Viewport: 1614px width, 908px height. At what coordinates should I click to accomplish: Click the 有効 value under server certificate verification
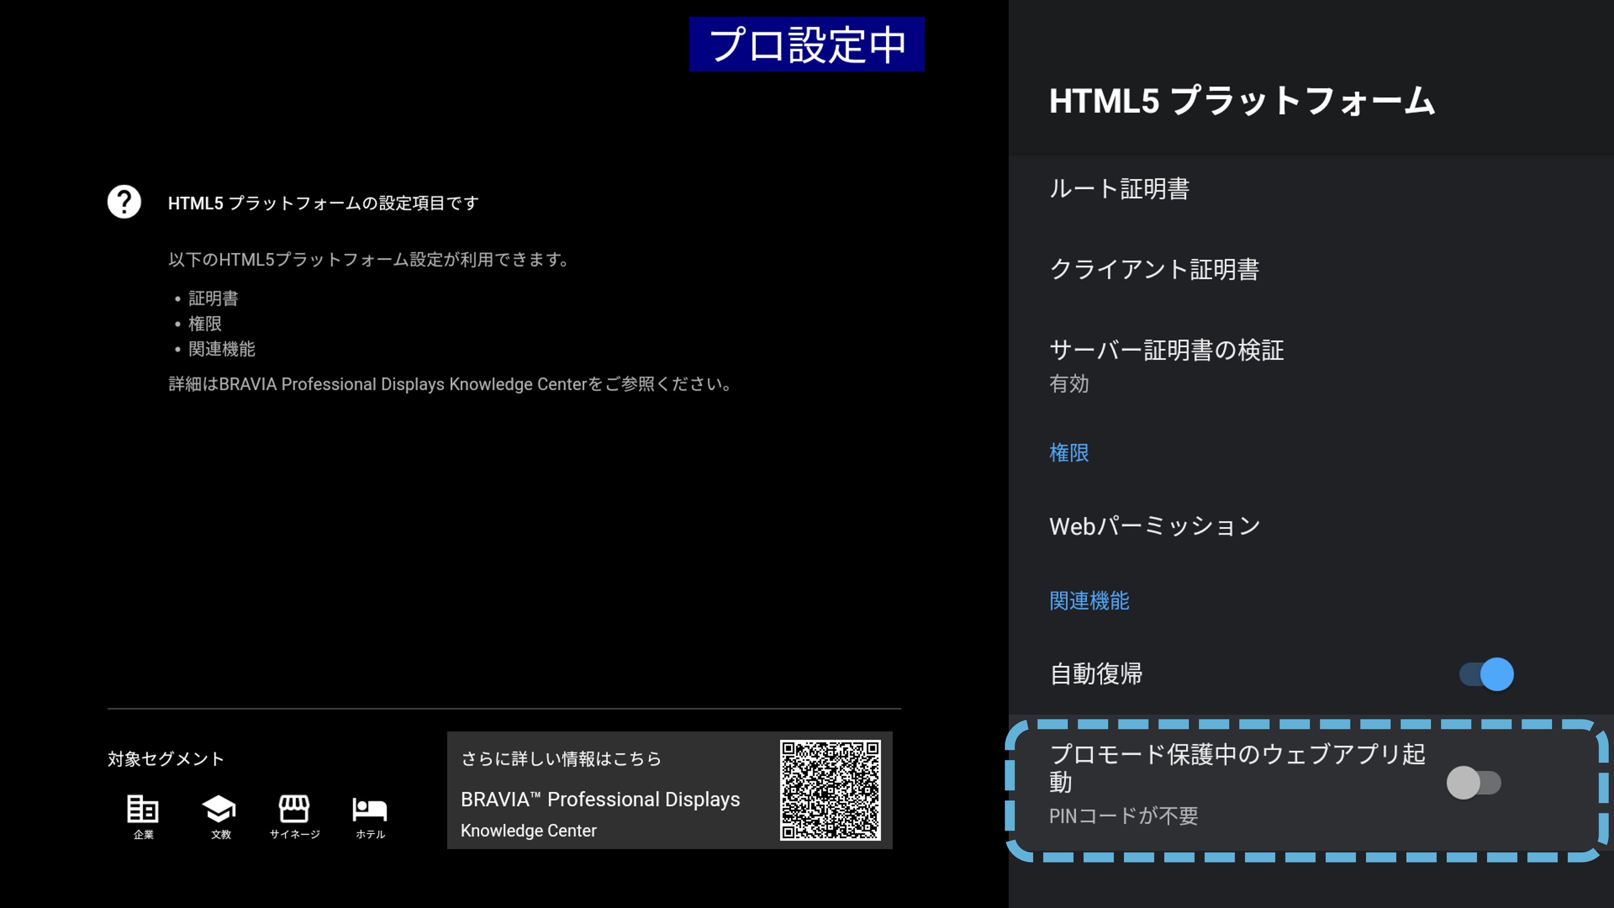coord(1069,383)
